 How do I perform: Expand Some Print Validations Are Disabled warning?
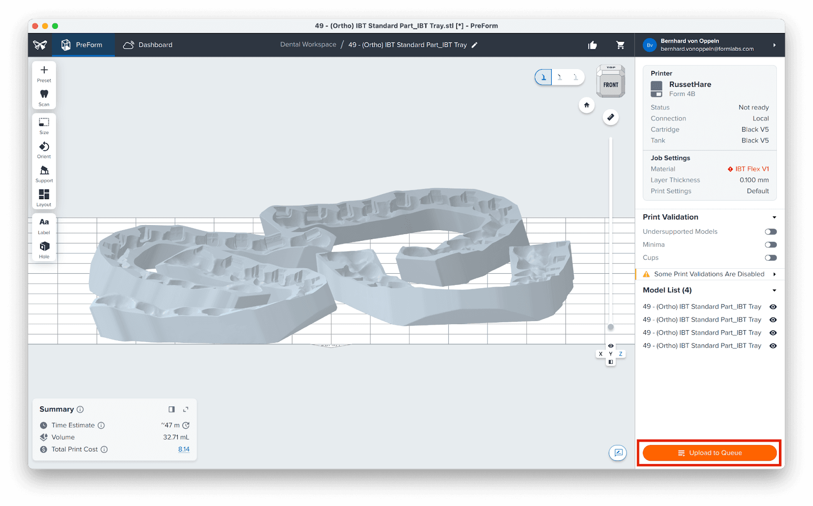pos(774,274)
